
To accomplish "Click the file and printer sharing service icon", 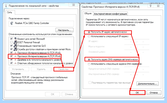I will [x=15, y=49].
